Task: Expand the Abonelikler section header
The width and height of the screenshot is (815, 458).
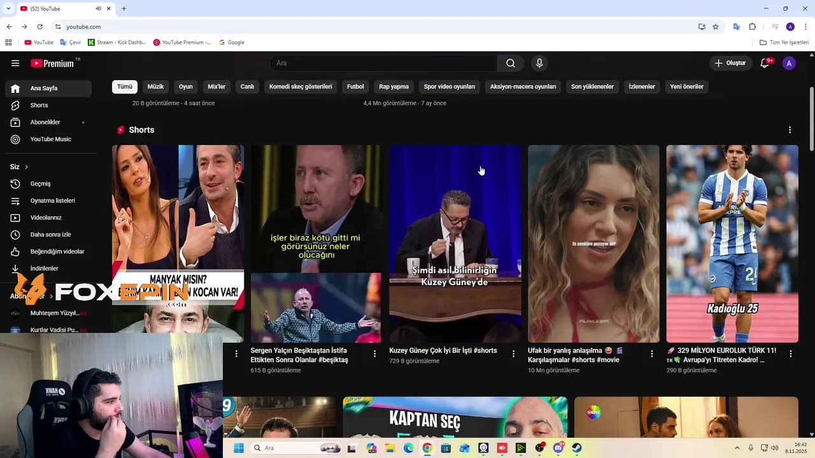Action: [x=32, y=296]
